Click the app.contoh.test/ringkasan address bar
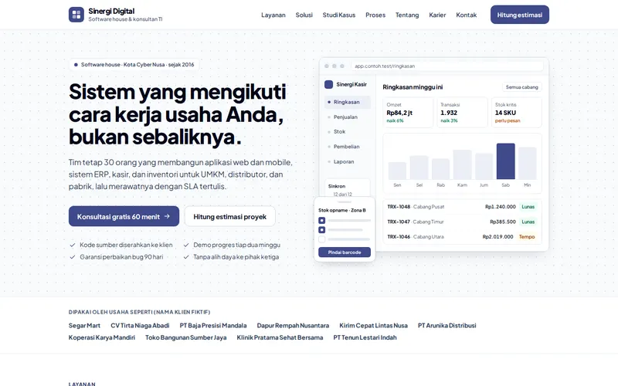 [x=447, y=66]
